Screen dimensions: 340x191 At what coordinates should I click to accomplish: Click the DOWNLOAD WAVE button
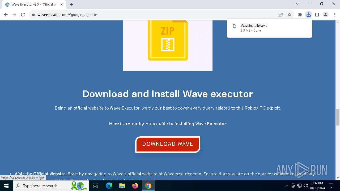pyautogui.click(x=168, y=144)
